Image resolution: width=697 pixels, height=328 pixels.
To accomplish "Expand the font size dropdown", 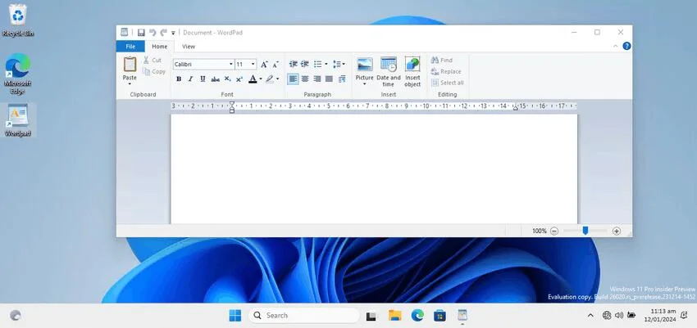I will pyautogui.click(x=253, y=64).
